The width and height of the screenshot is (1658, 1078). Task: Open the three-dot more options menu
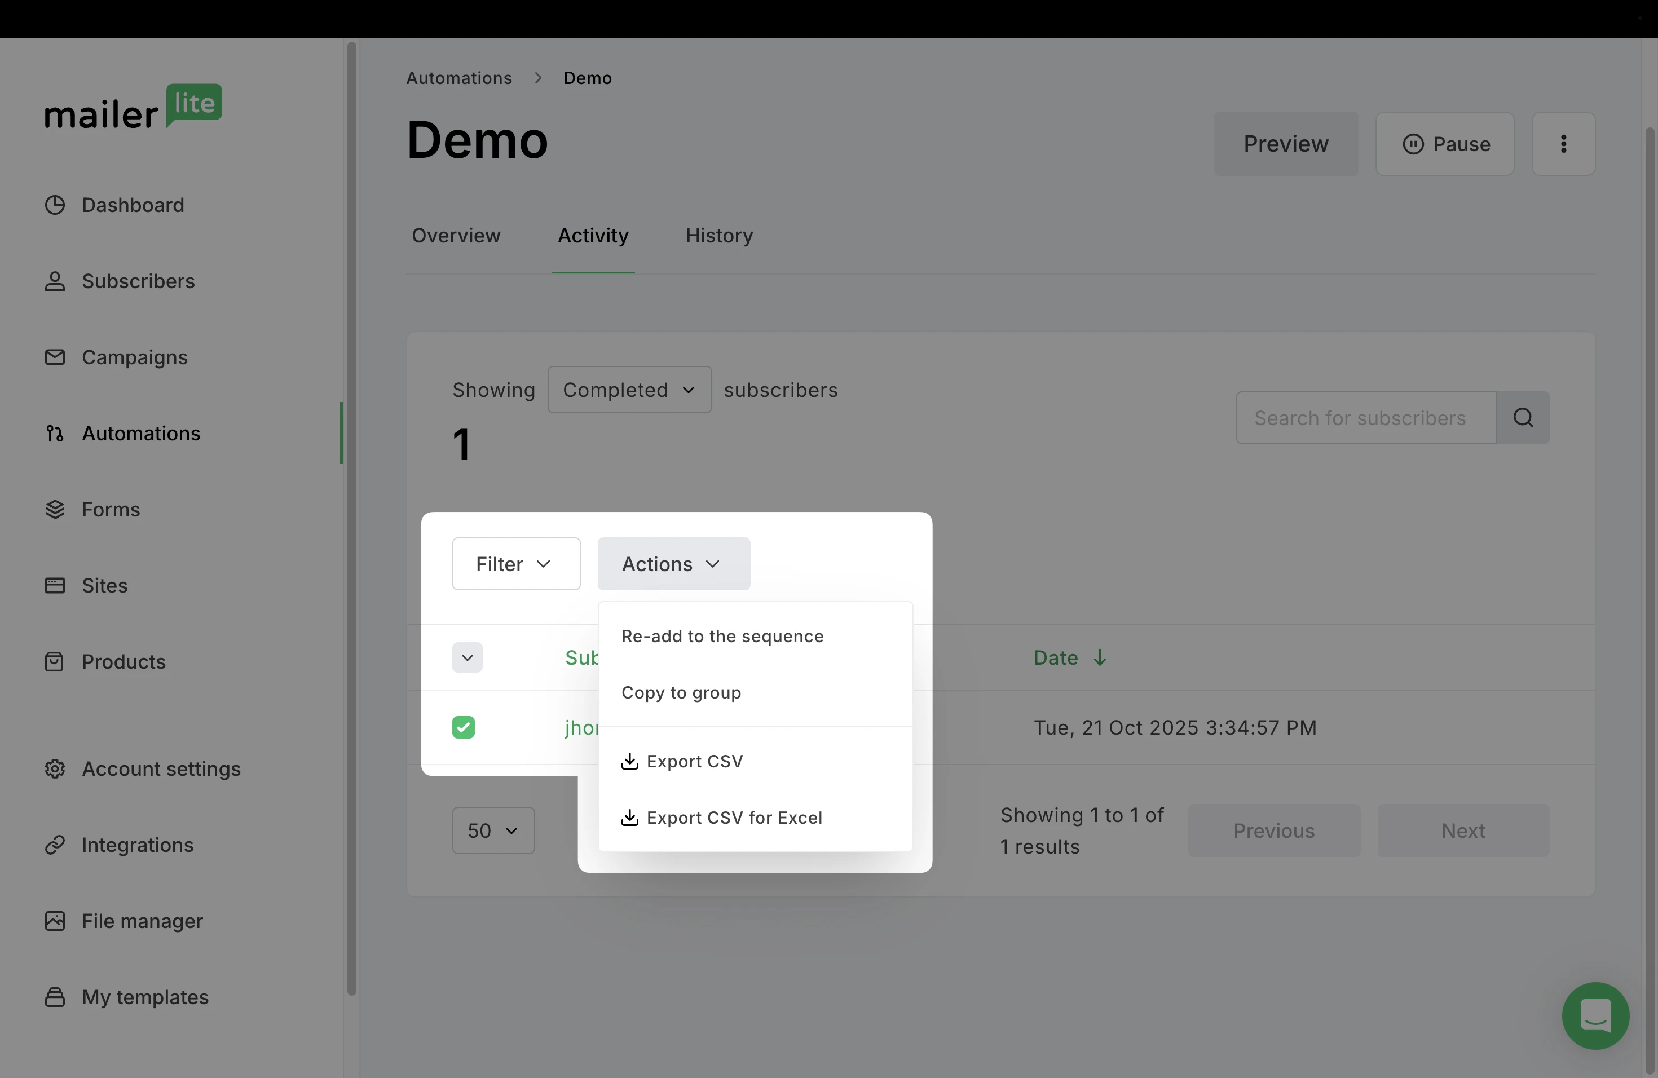click(1563, 144)
